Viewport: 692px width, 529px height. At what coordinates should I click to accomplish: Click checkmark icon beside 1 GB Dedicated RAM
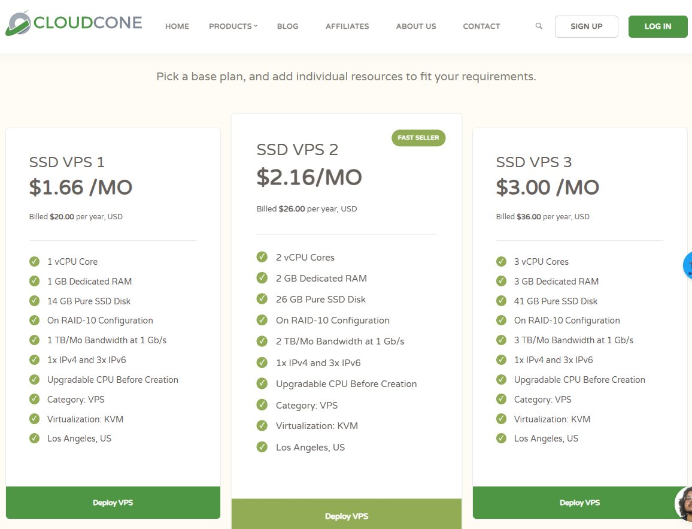(35, 281)
